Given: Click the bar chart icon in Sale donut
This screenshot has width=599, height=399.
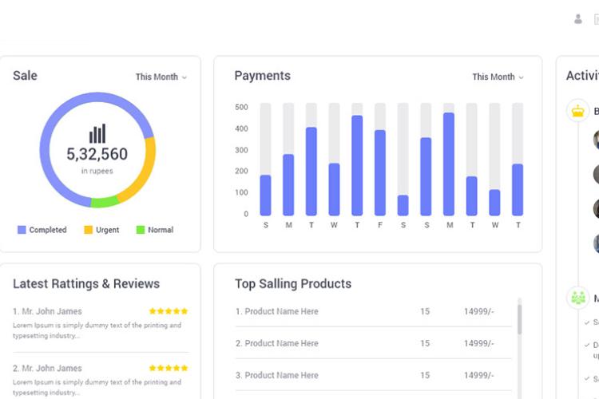Looking at the screenshot, I should click(97, 133).
